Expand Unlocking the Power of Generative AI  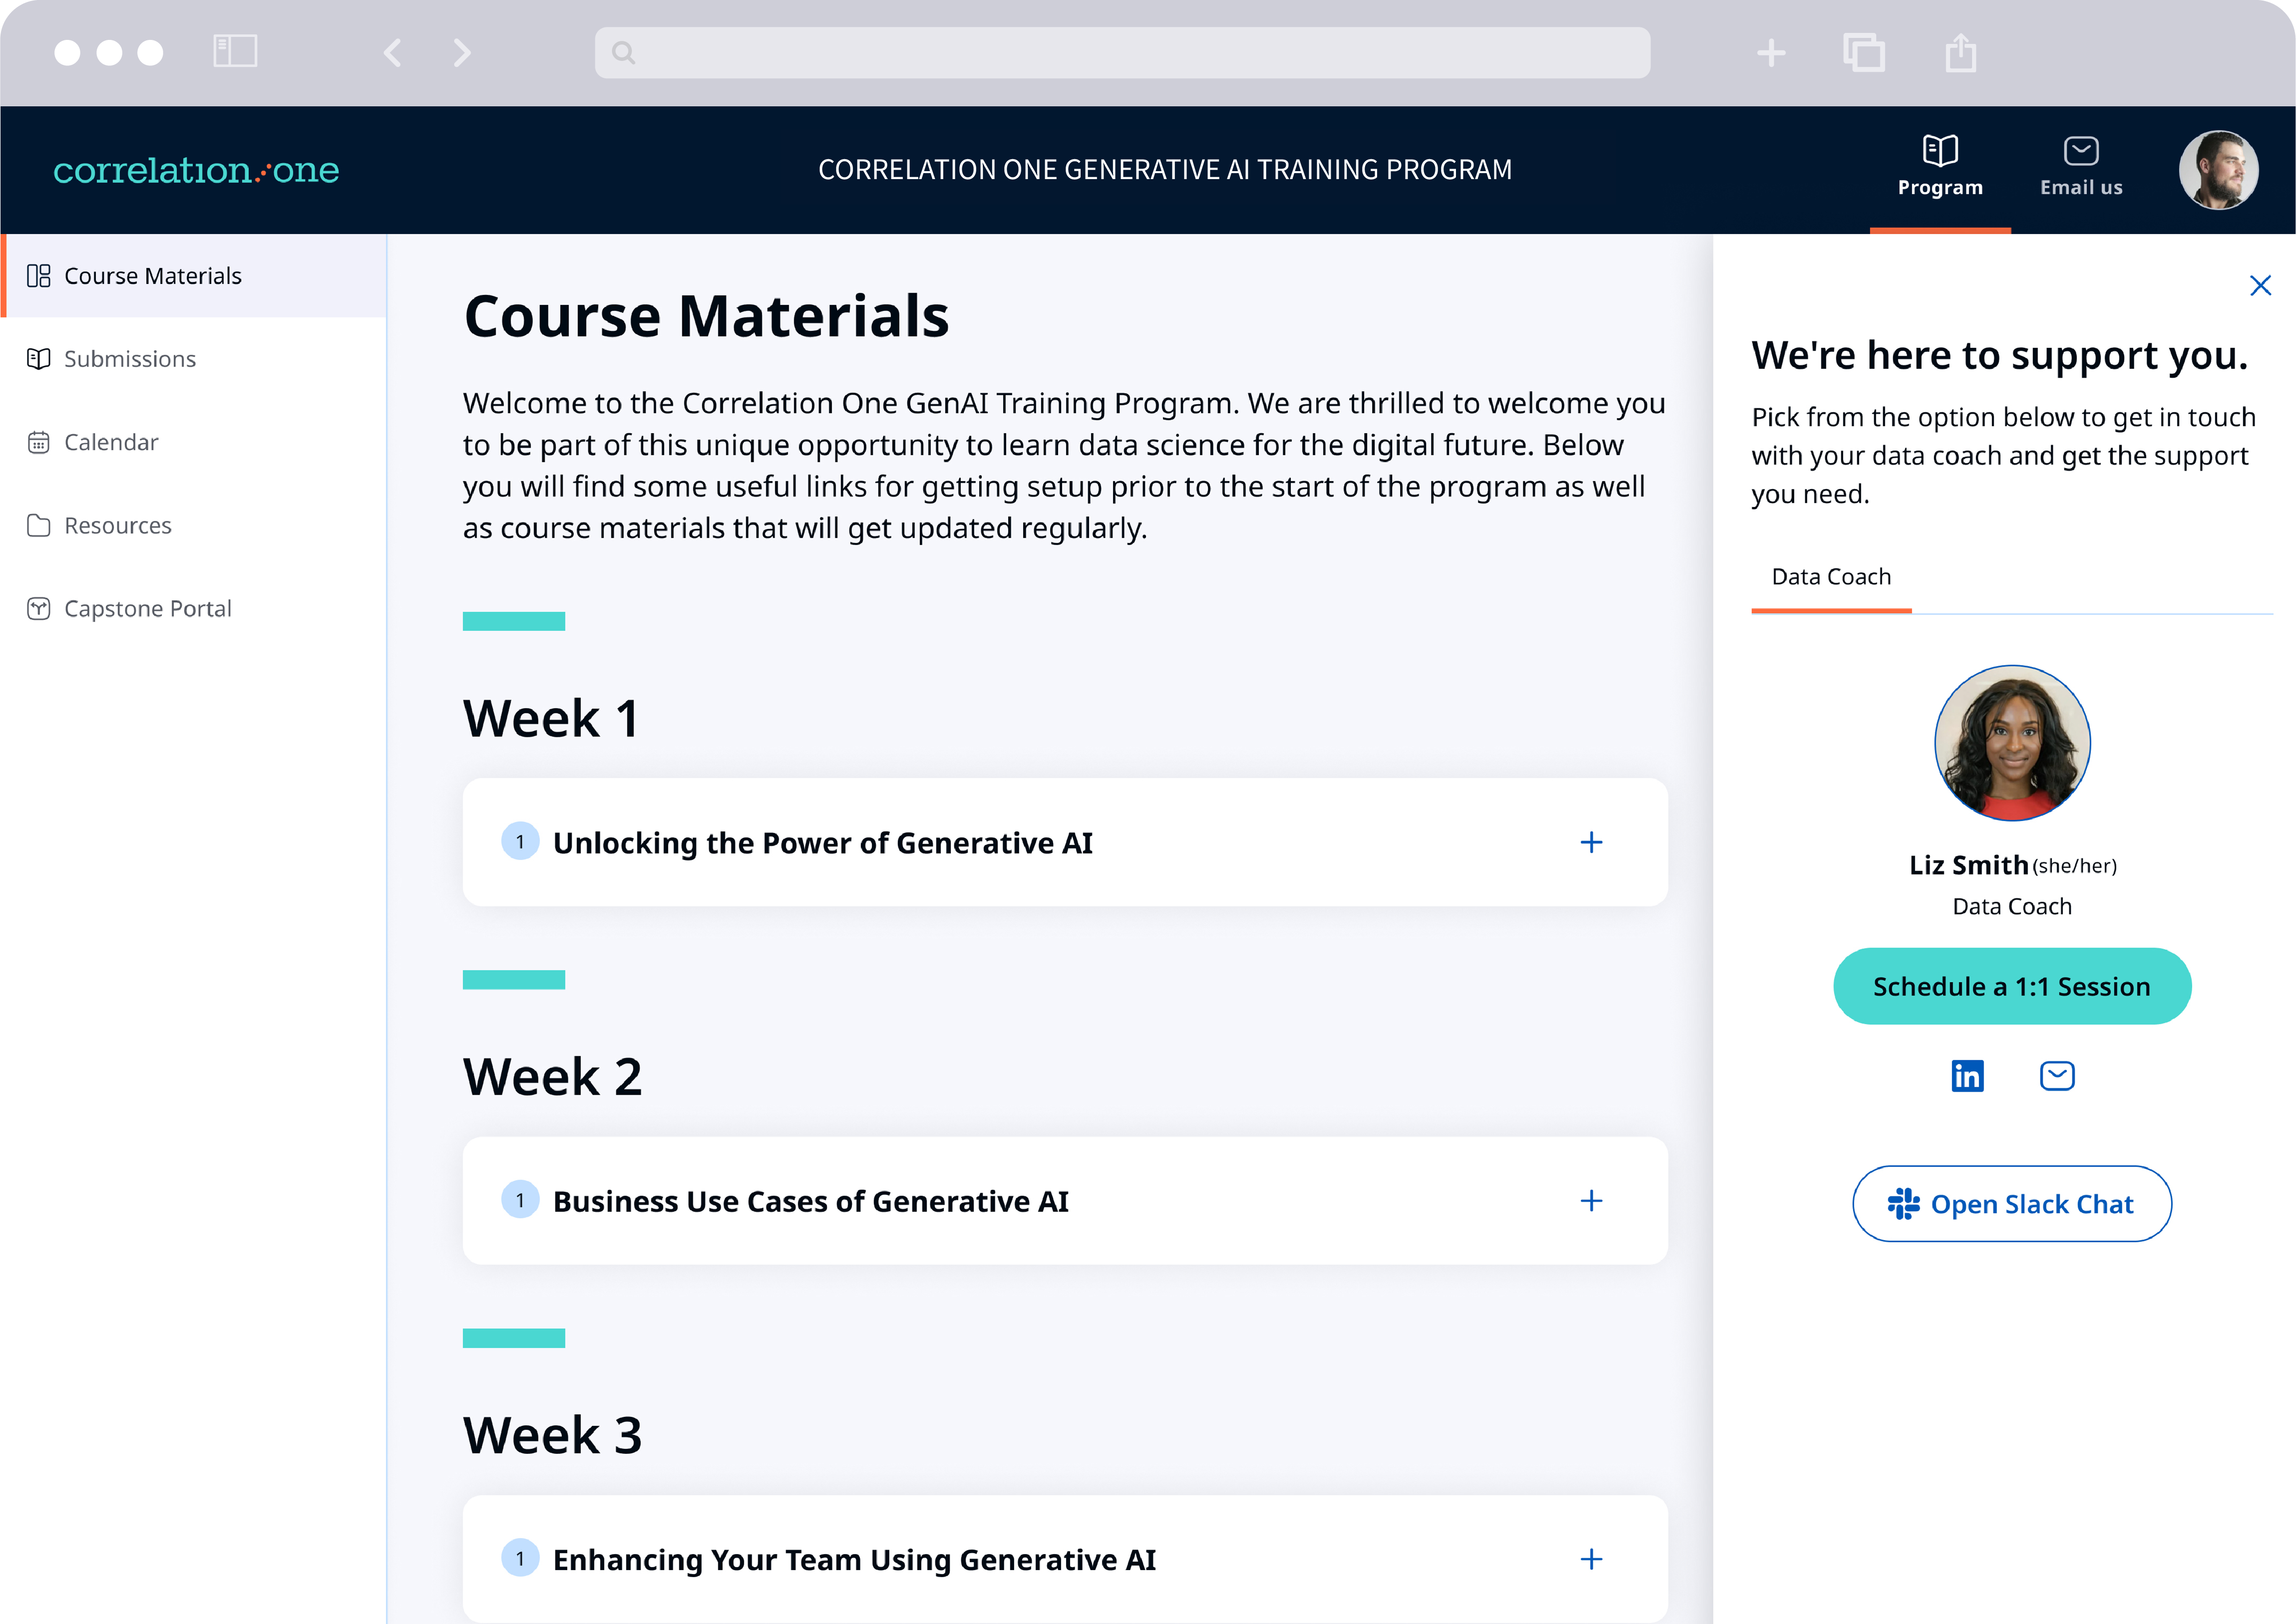[x=1591, y=842]
